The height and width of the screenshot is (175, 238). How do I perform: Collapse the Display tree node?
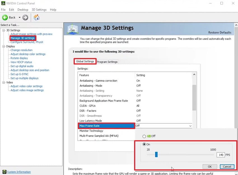coord(4,46)
